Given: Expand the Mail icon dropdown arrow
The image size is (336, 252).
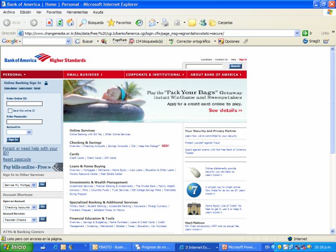Looking at the screenshot, I should pyautogui.click(x=157, y=22).
